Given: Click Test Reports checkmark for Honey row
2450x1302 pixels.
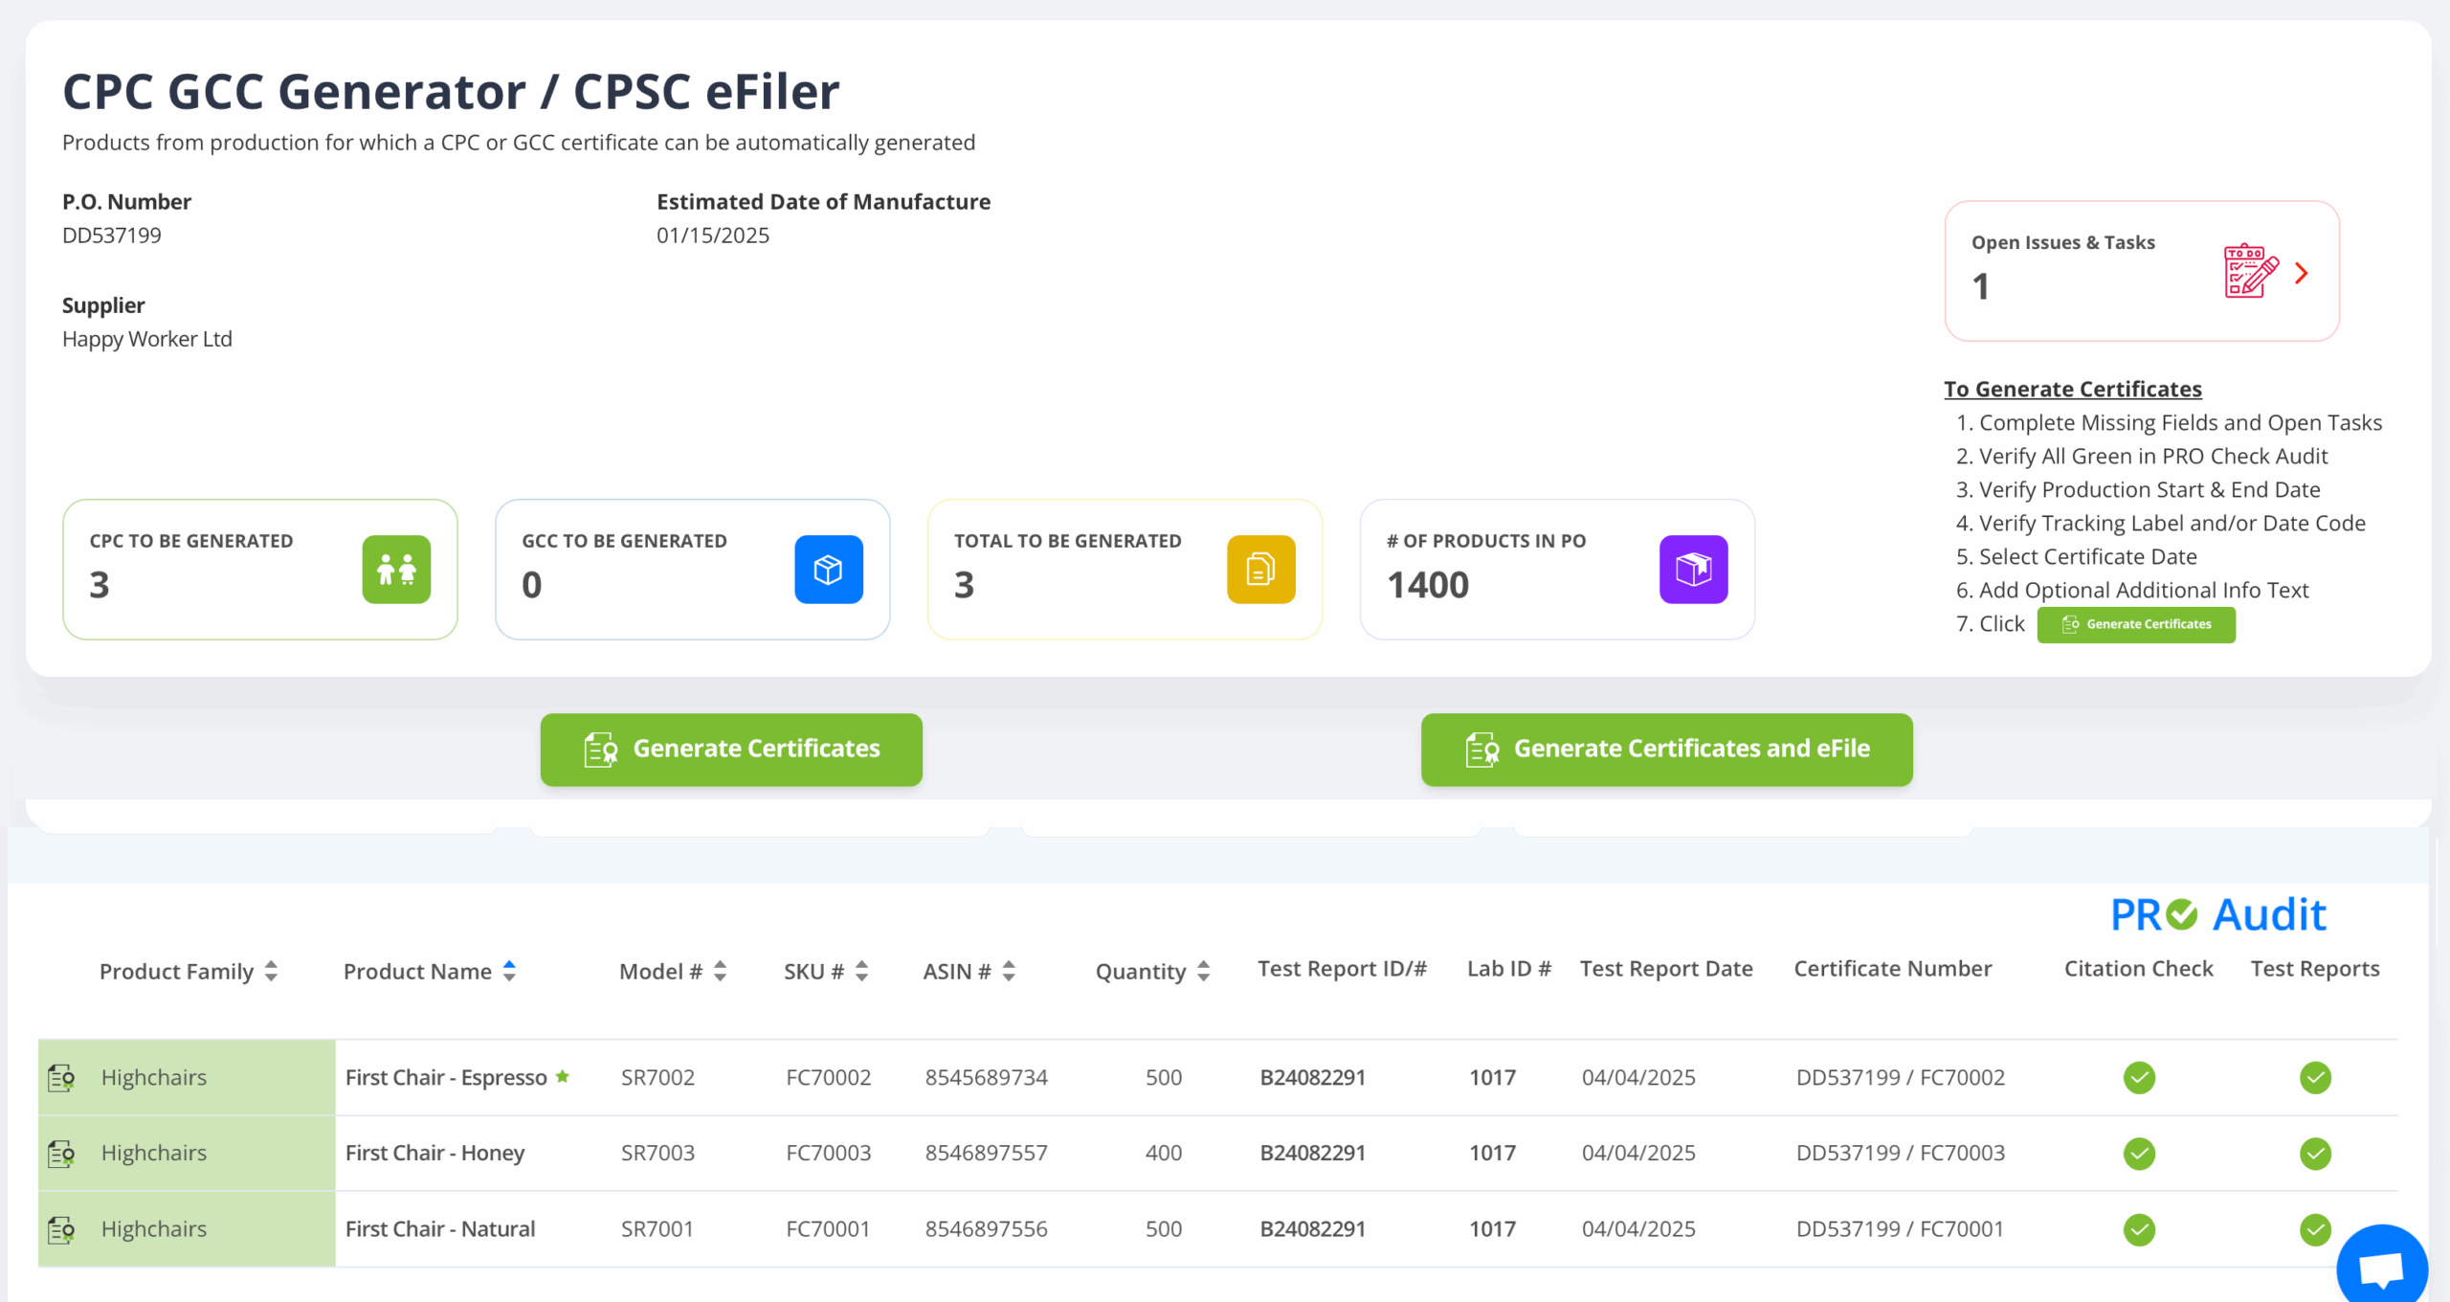Looking at the screenshot, I should coord(2315,1154).
